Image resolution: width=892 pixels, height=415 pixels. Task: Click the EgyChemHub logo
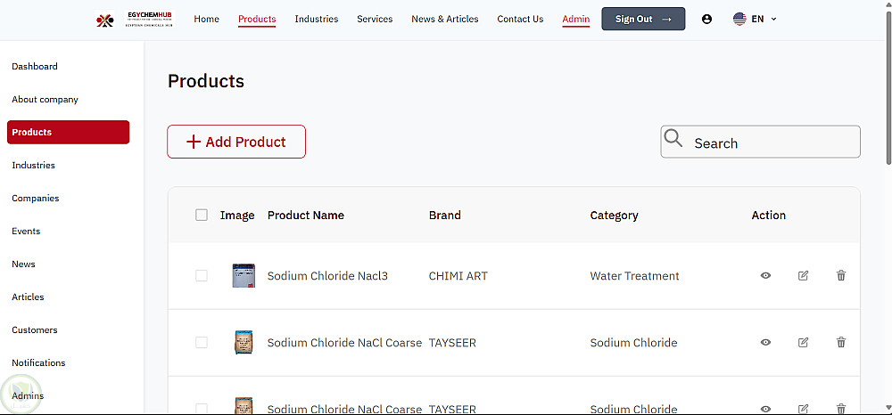click(x=135, y=19)
